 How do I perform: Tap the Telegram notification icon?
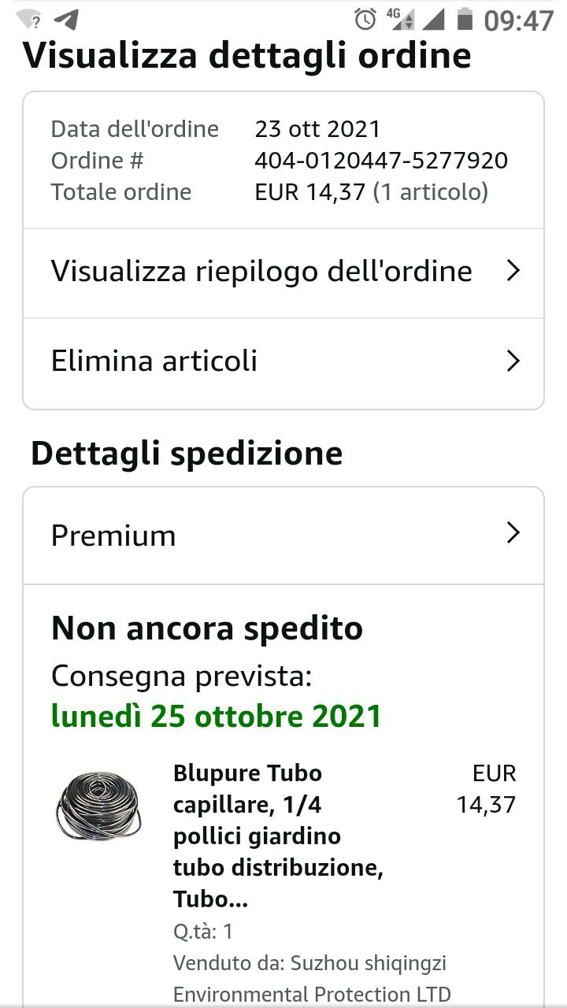click(x=69, y=19)
